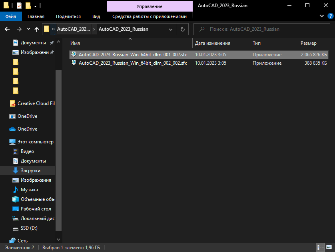Open the Вид ribbon tab
Screen dimensions: 335x252
point(96,16)
